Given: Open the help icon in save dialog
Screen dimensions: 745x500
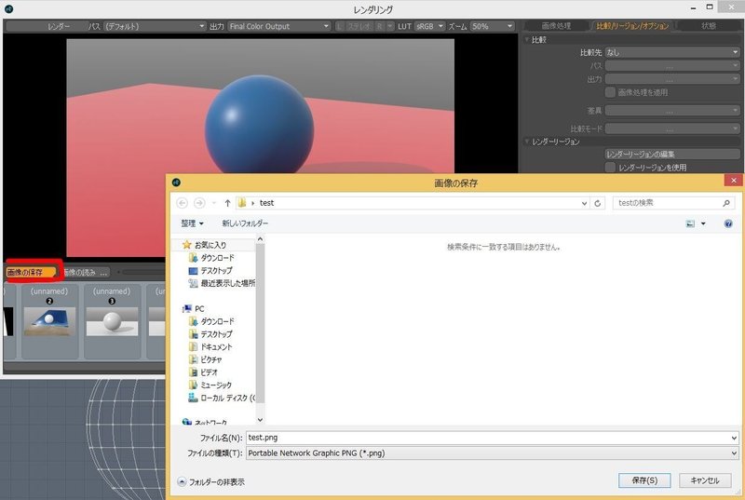Looking at the screenshot, I should coord(728,223).
